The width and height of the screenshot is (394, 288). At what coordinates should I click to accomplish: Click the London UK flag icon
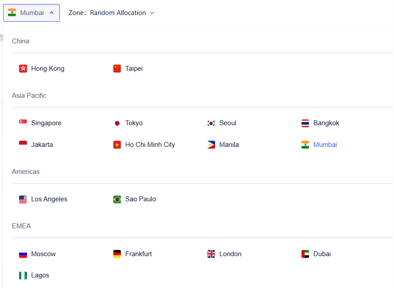[x=211, y=254]
